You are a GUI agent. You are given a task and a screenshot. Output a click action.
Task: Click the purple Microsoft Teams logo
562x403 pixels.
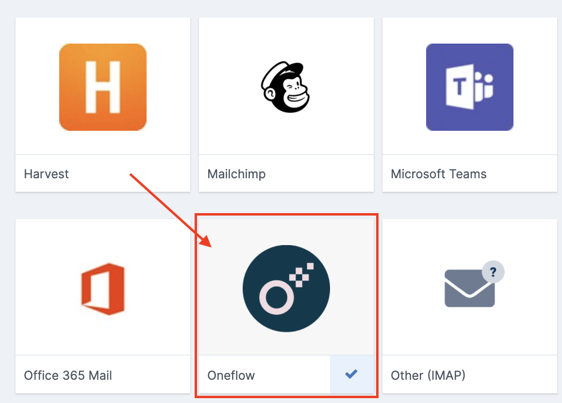pos(469,87)
